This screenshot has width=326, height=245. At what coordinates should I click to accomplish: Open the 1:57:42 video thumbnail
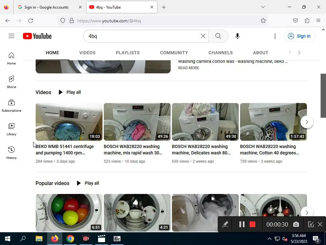coord(273,122)
